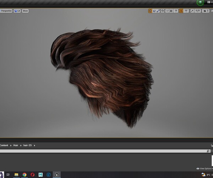This screenshot has height=178, width=213.
Task: Open View Options menu
Action: pyautogui.click(x=204, y=169)
